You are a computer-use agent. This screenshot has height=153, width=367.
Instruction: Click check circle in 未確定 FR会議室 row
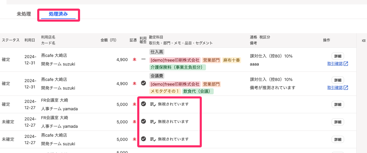tap(143, 121)
